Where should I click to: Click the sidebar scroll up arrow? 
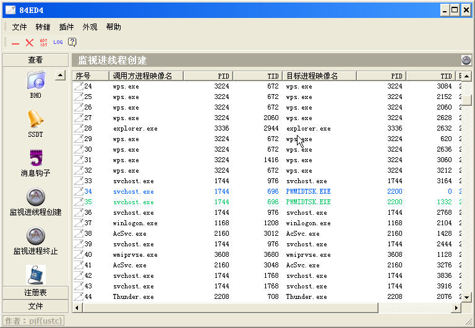[x=60, y=75]
